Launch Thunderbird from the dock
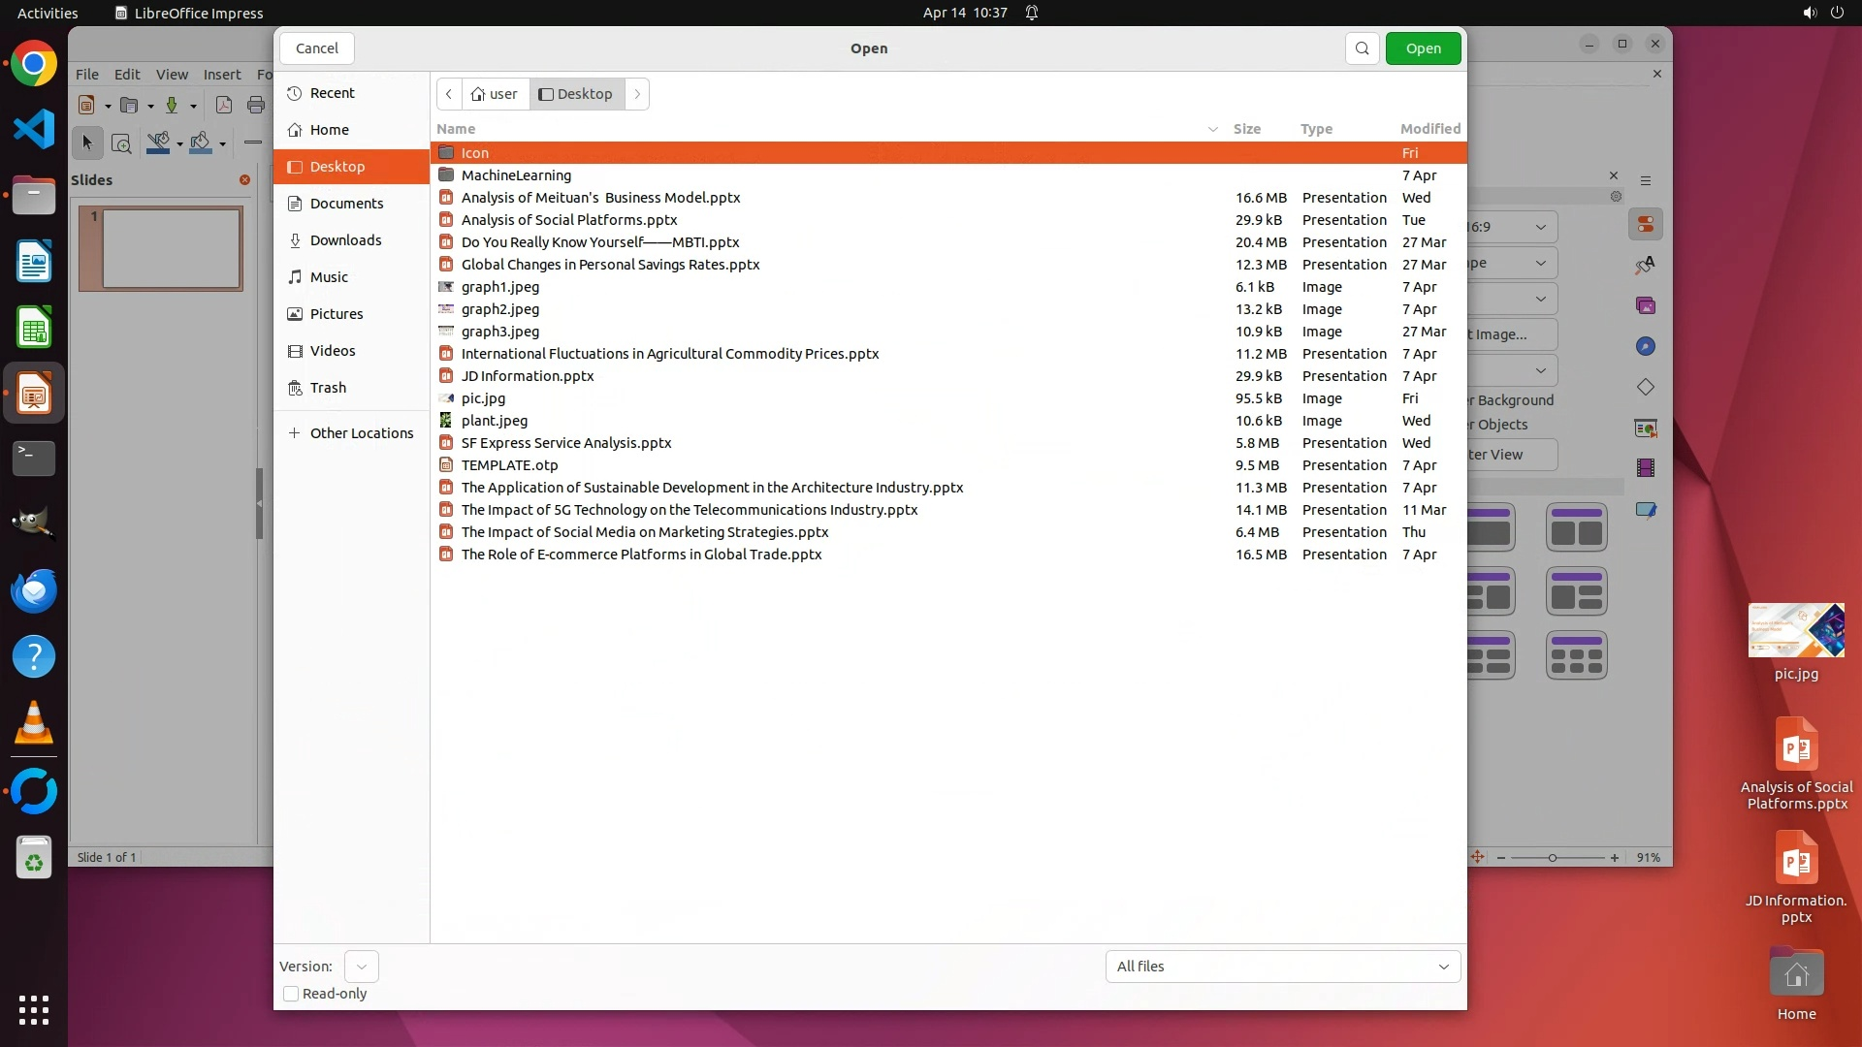This screenshot has width=1862, height=1047. [34, 590]
